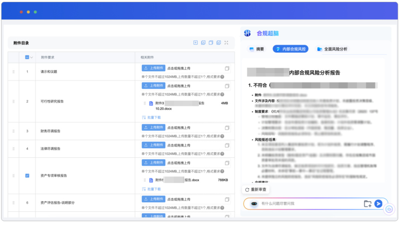The image size is (399, 225).
Task: Click the 点击或拖拽上传 area in 财务尽调报告 row
Action: point(179,128)
